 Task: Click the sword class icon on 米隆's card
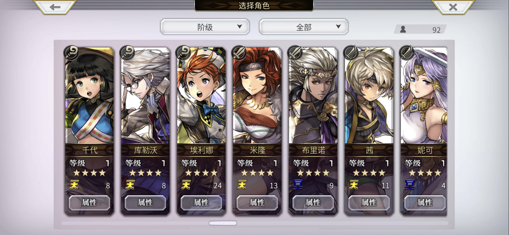(x=239, y=53)
